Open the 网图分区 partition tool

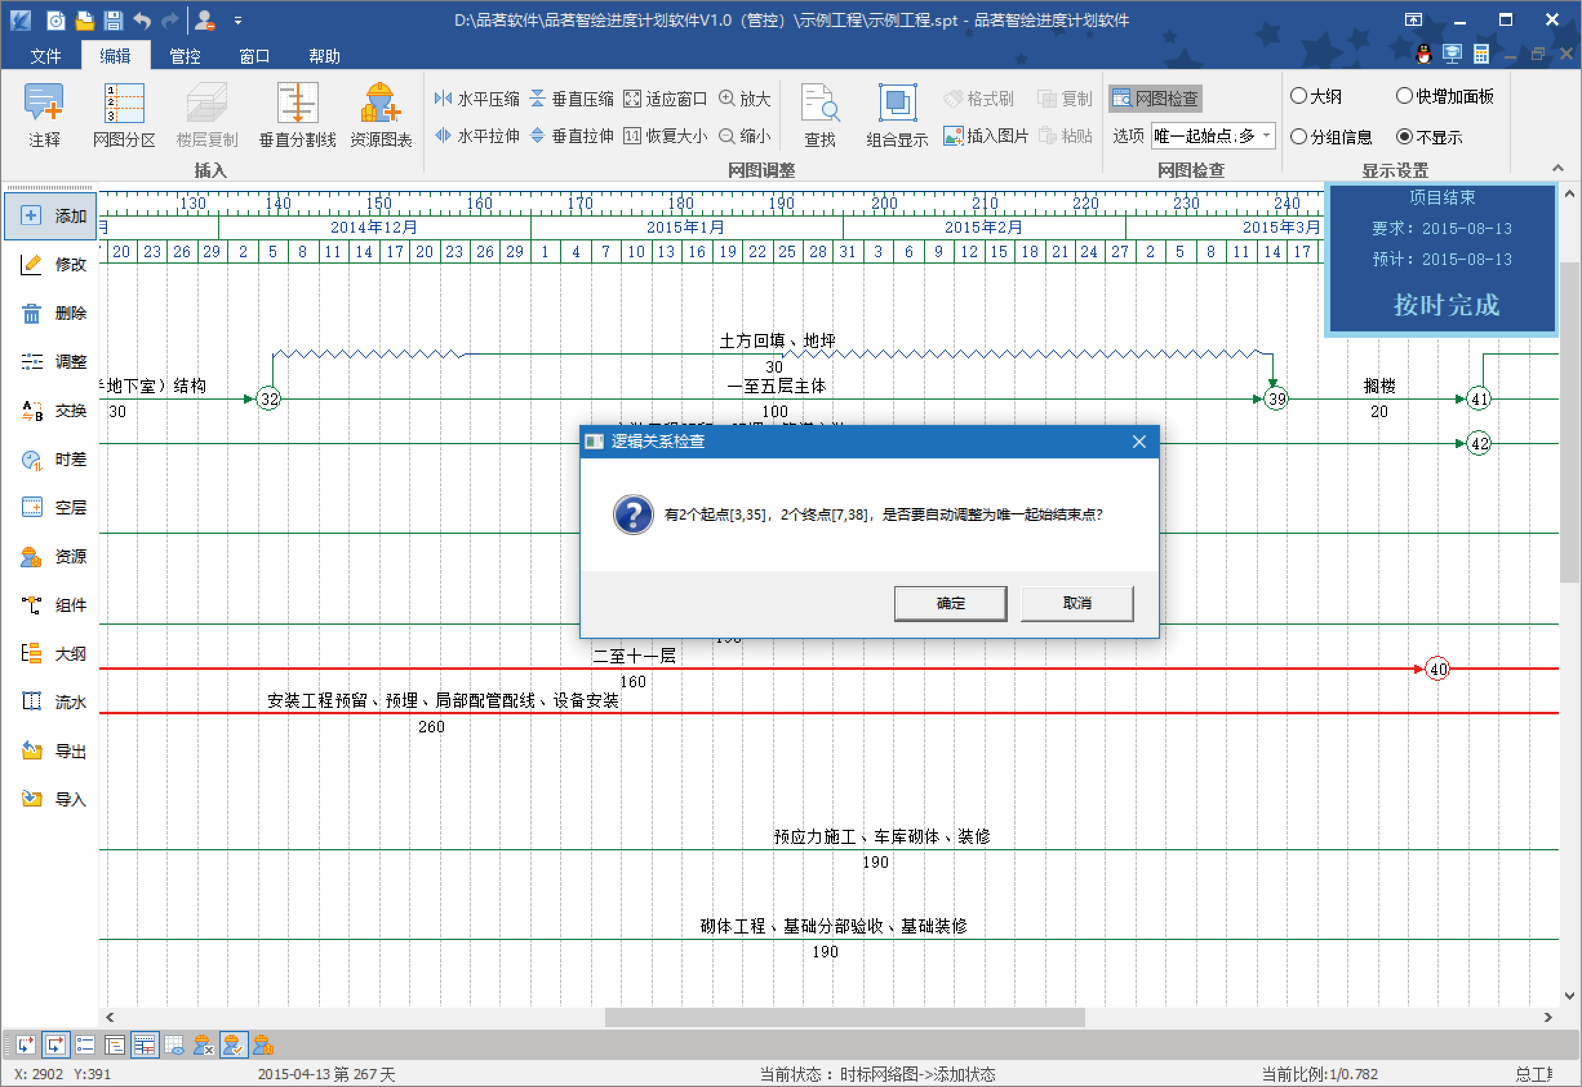(124, 114)
